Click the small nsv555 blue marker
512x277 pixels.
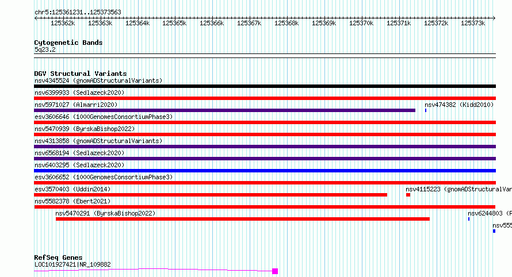tap(494, 231)
